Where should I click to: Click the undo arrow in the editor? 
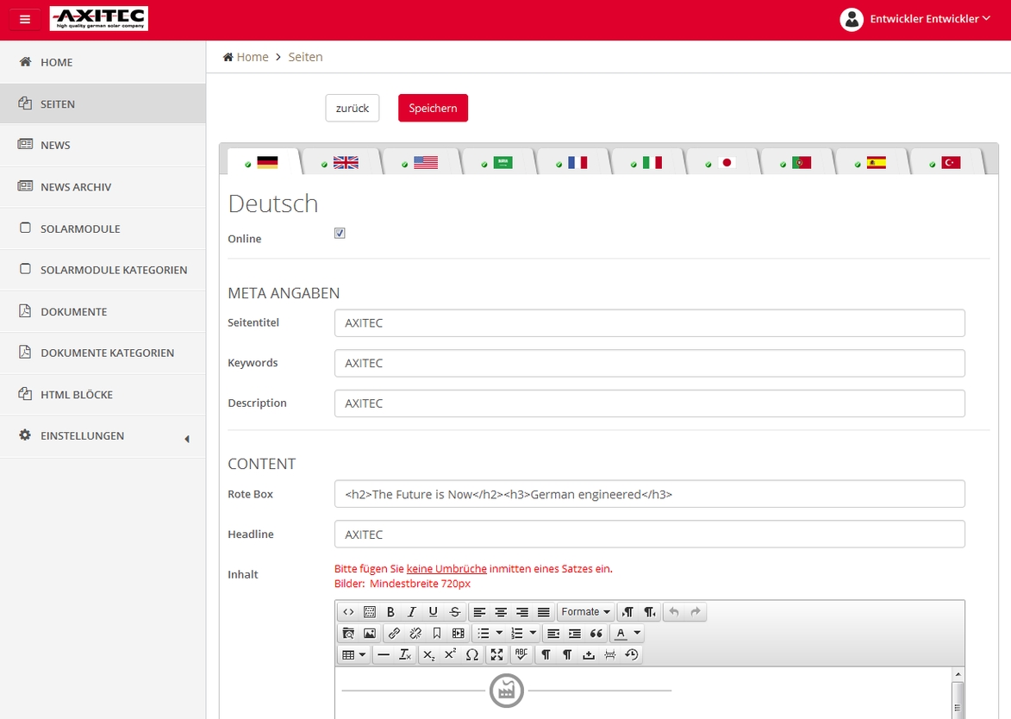[x=674, y=612]
